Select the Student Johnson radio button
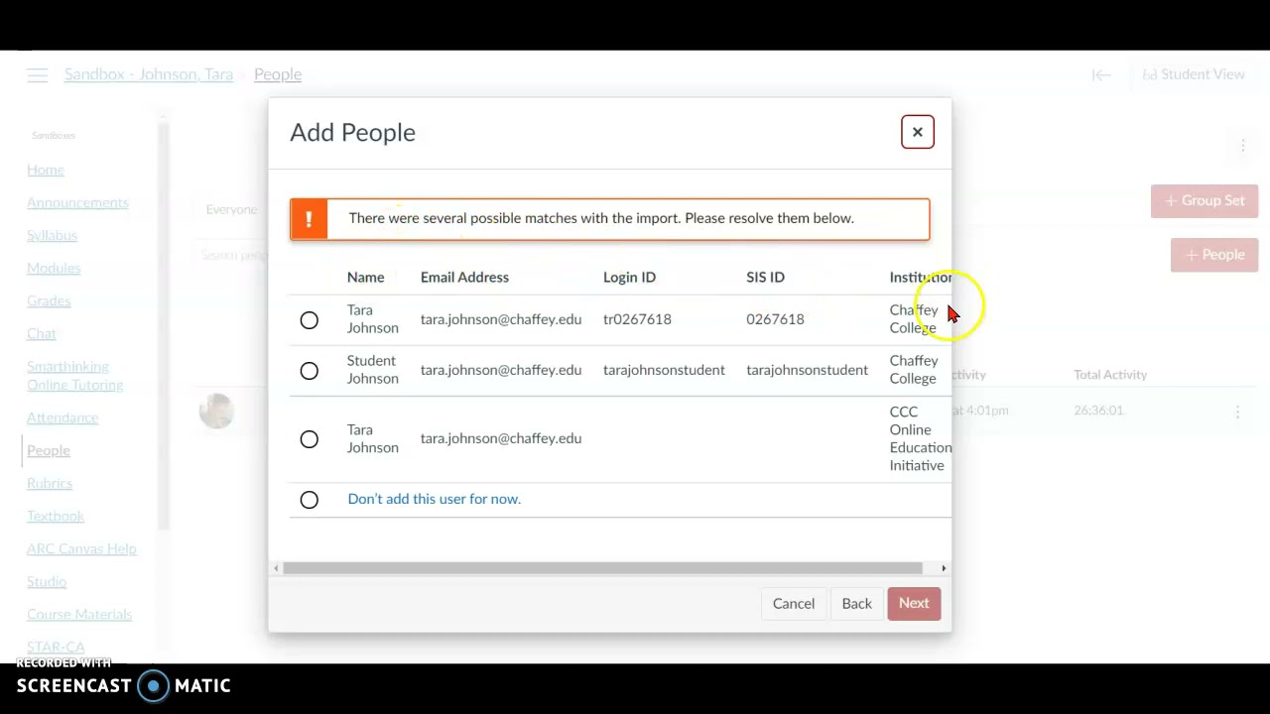 click(310, 371)
